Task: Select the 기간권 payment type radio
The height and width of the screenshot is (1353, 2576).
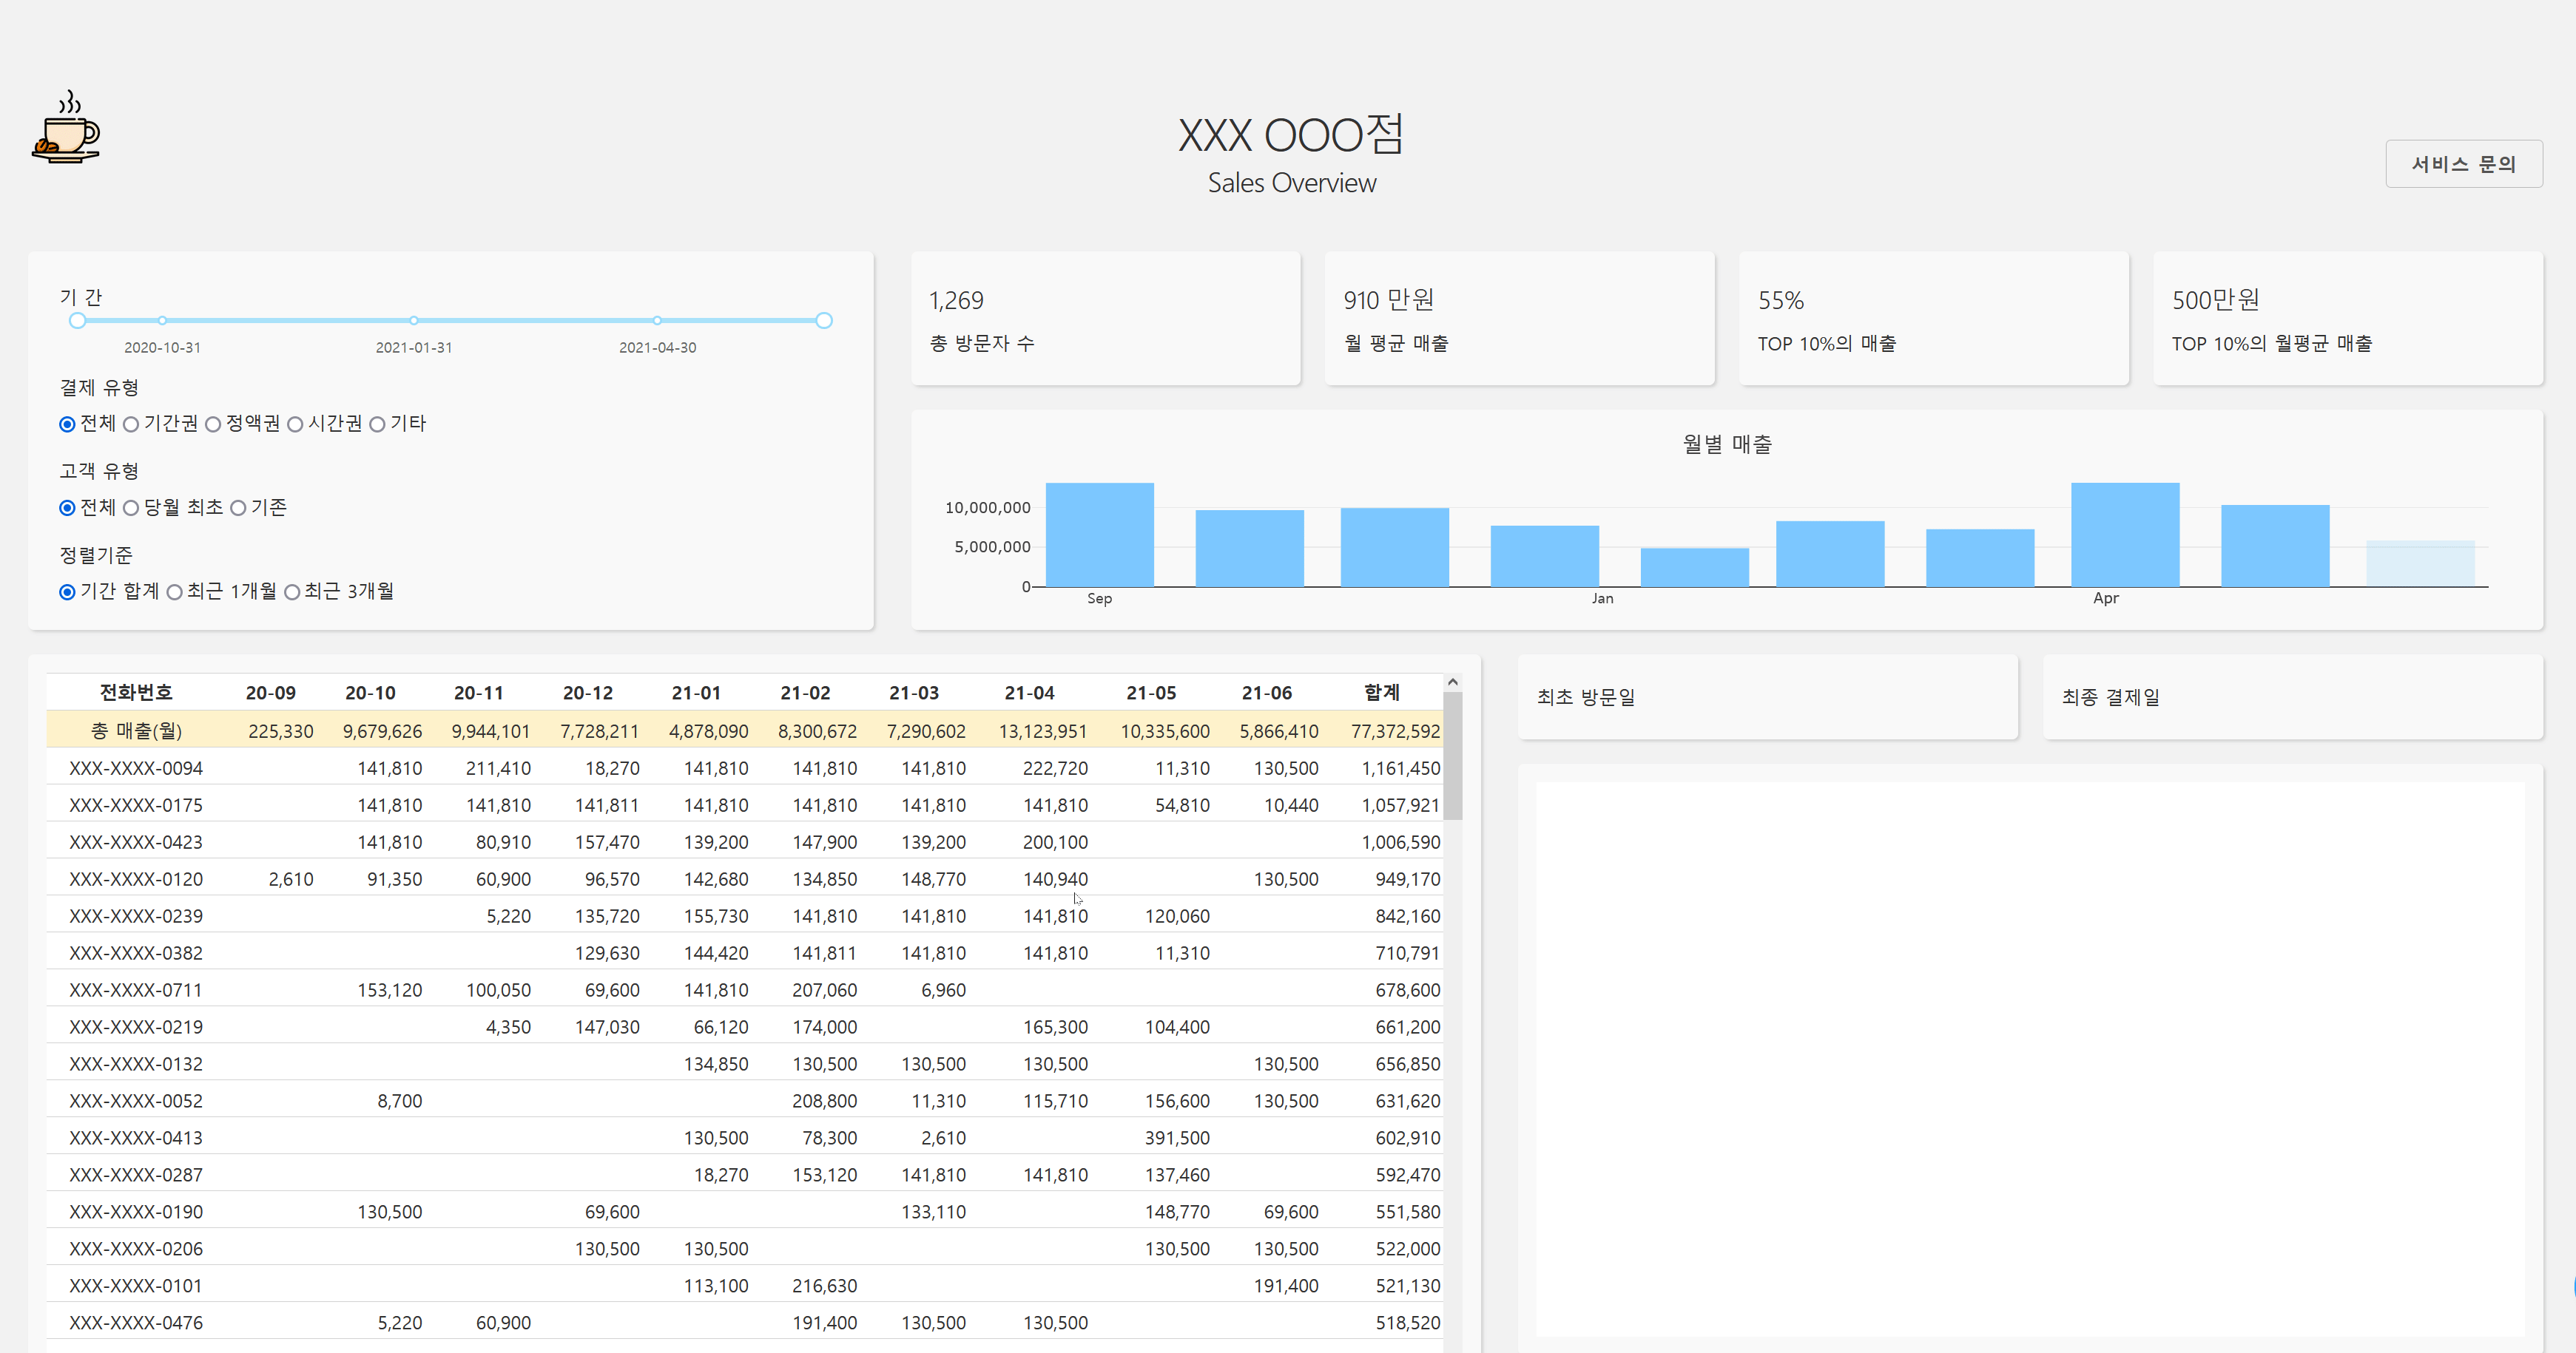Action: pyautogui.click(x=131, y=424)
